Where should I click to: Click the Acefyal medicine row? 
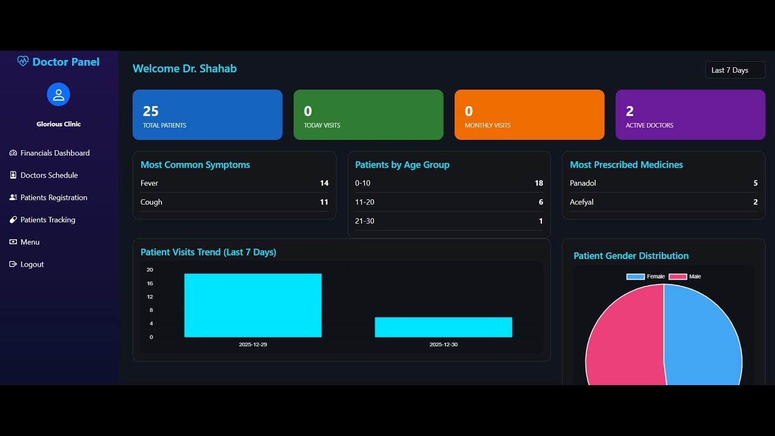[x=664, y=202]
